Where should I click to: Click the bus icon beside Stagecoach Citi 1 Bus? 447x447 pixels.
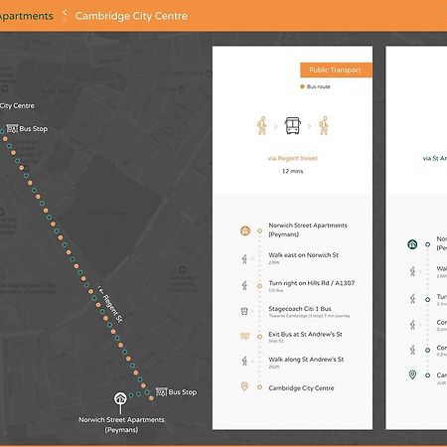click(x=244, y=311)
